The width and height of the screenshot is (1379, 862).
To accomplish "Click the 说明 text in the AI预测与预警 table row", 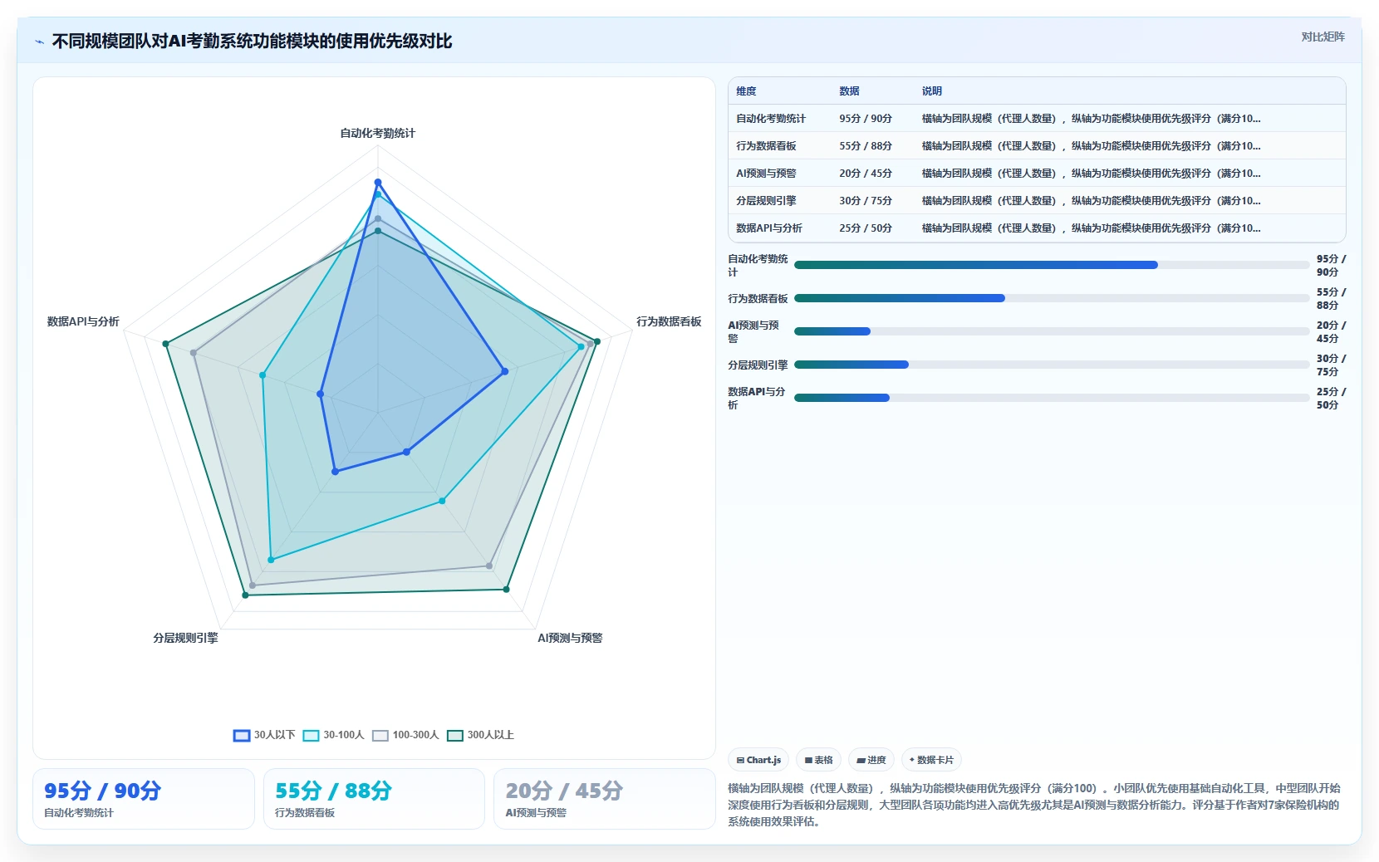I will coord(1092,174).
